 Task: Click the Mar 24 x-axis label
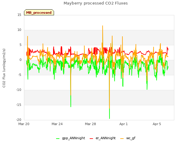57,124
